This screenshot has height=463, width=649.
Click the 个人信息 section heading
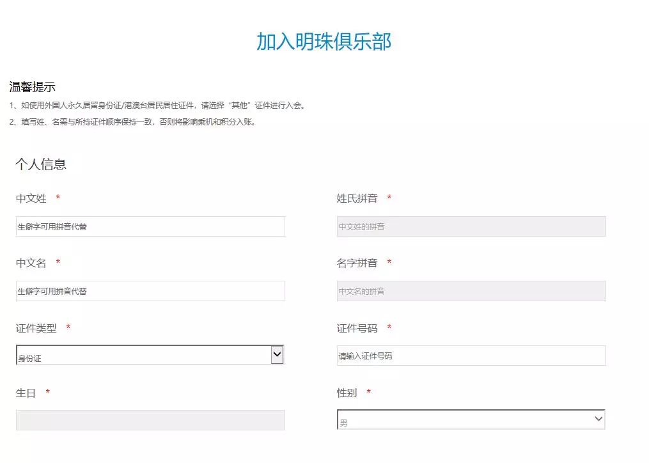point(40,164)
